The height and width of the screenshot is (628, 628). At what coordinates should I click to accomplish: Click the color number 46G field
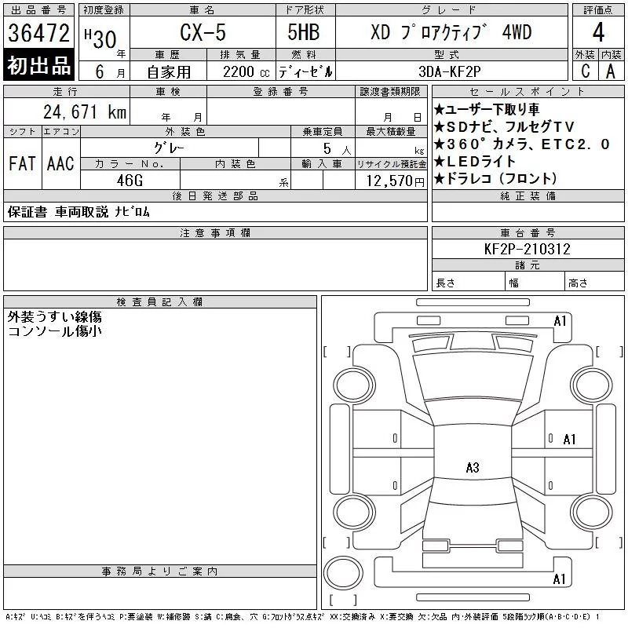[x=130, y=180]
